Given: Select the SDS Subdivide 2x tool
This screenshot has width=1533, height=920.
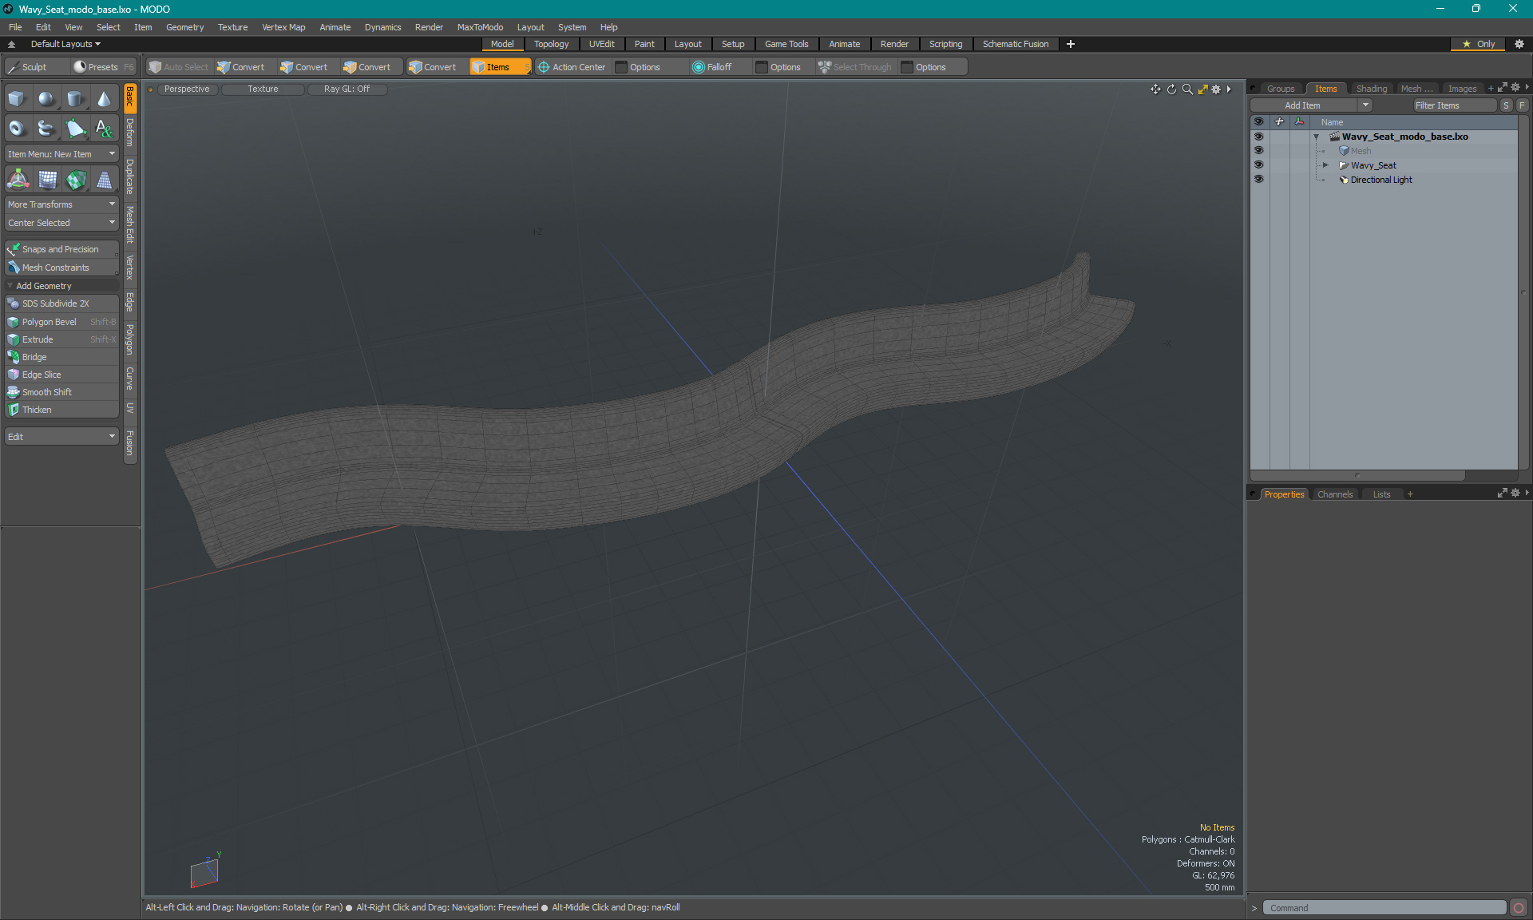Looking at the screenshot, I should coord(57,303).
